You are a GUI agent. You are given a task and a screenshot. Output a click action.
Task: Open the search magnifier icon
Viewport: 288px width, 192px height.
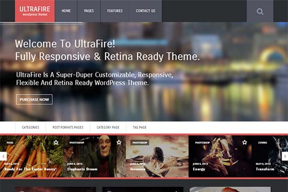tap(260, 11)
